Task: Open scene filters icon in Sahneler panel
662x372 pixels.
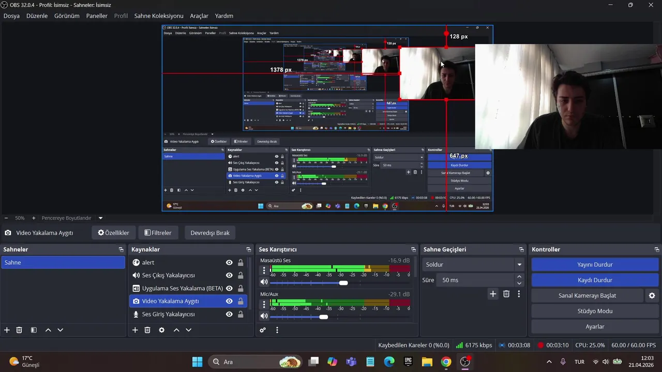Action: (34, 330)
